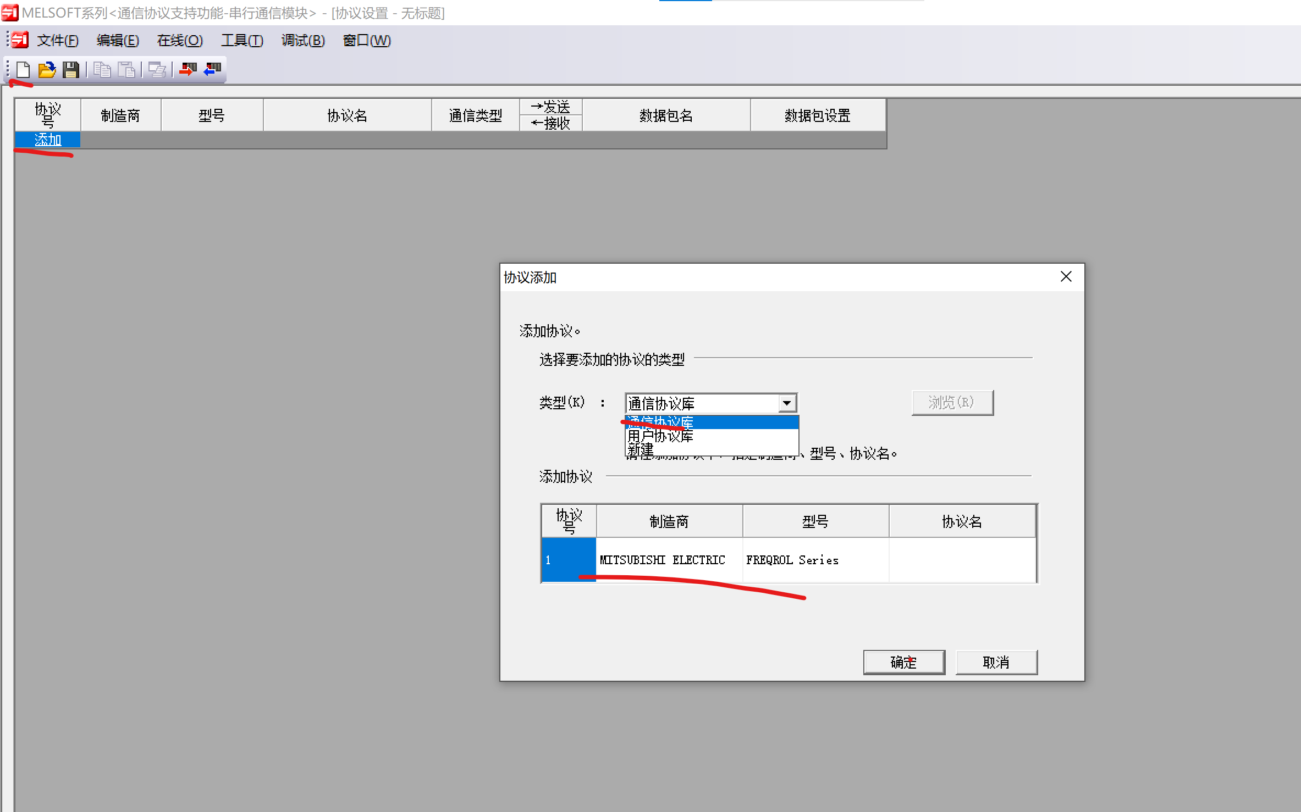
Task: Click the Write to module red arrow icon
Action: (x=188, y=70)
